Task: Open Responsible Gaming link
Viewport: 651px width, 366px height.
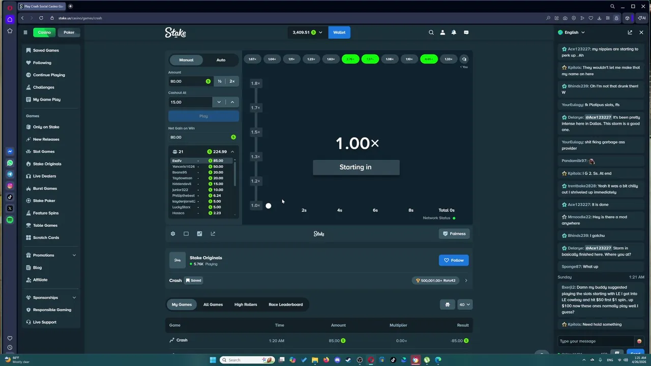Action: pos(52,310)
